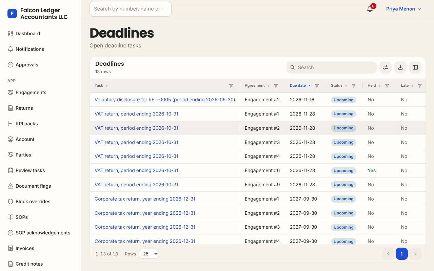Open the Returns section
Screen dimensions: 434x271
41,108
